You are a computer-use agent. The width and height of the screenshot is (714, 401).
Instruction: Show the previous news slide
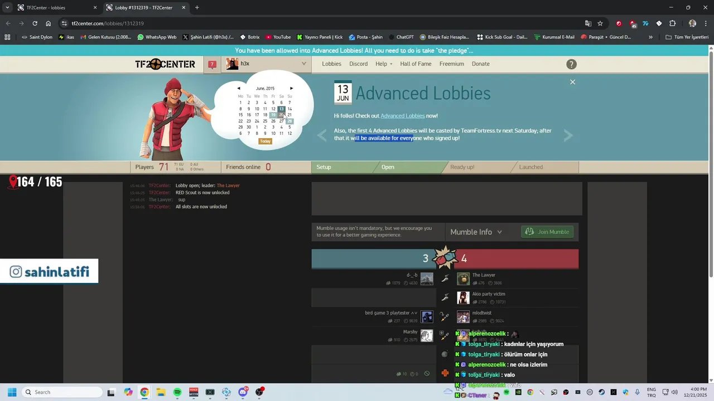click(322, 135)
